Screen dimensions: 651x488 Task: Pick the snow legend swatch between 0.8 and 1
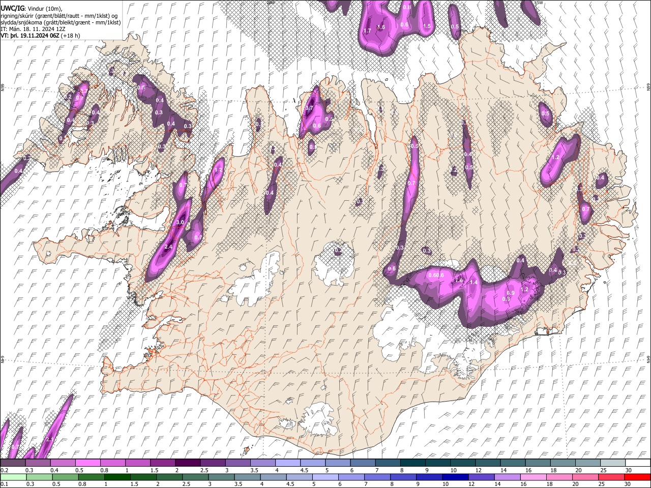(112, 463)
